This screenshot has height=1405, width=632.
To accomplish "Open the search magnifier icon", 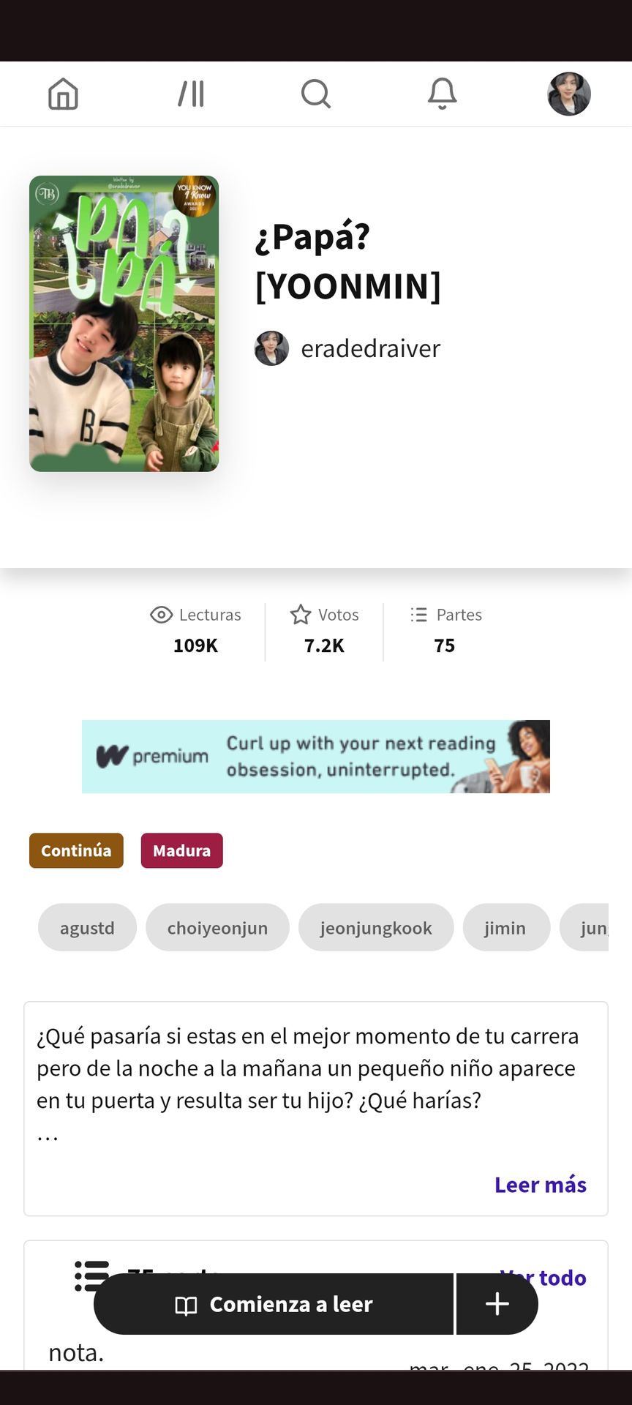I will tap(316, 94).
